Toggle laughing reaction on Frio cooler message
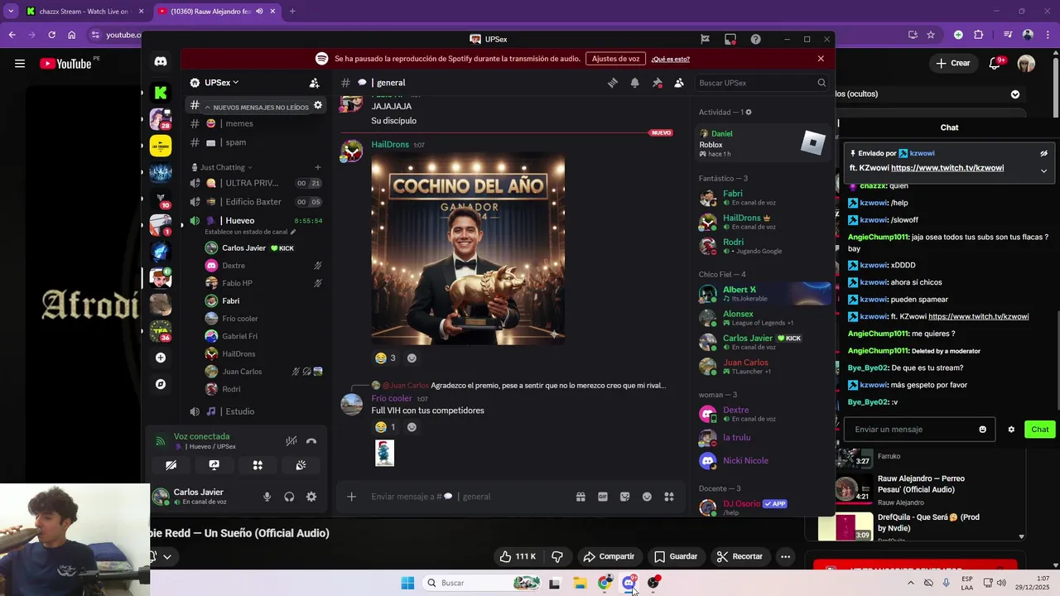This screenshot has width=1060, height=596. pyautogui.click(x=385, y=427)
